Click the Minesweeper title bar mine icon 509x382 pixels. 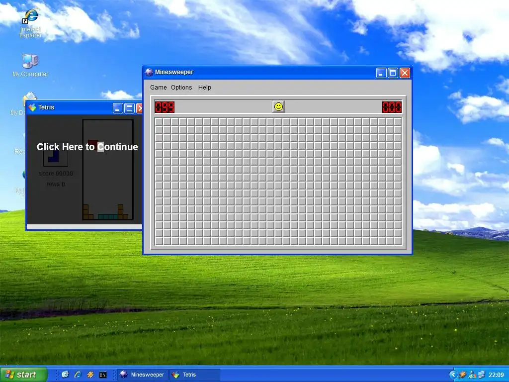pyautogui.click(x=149, y=72)
